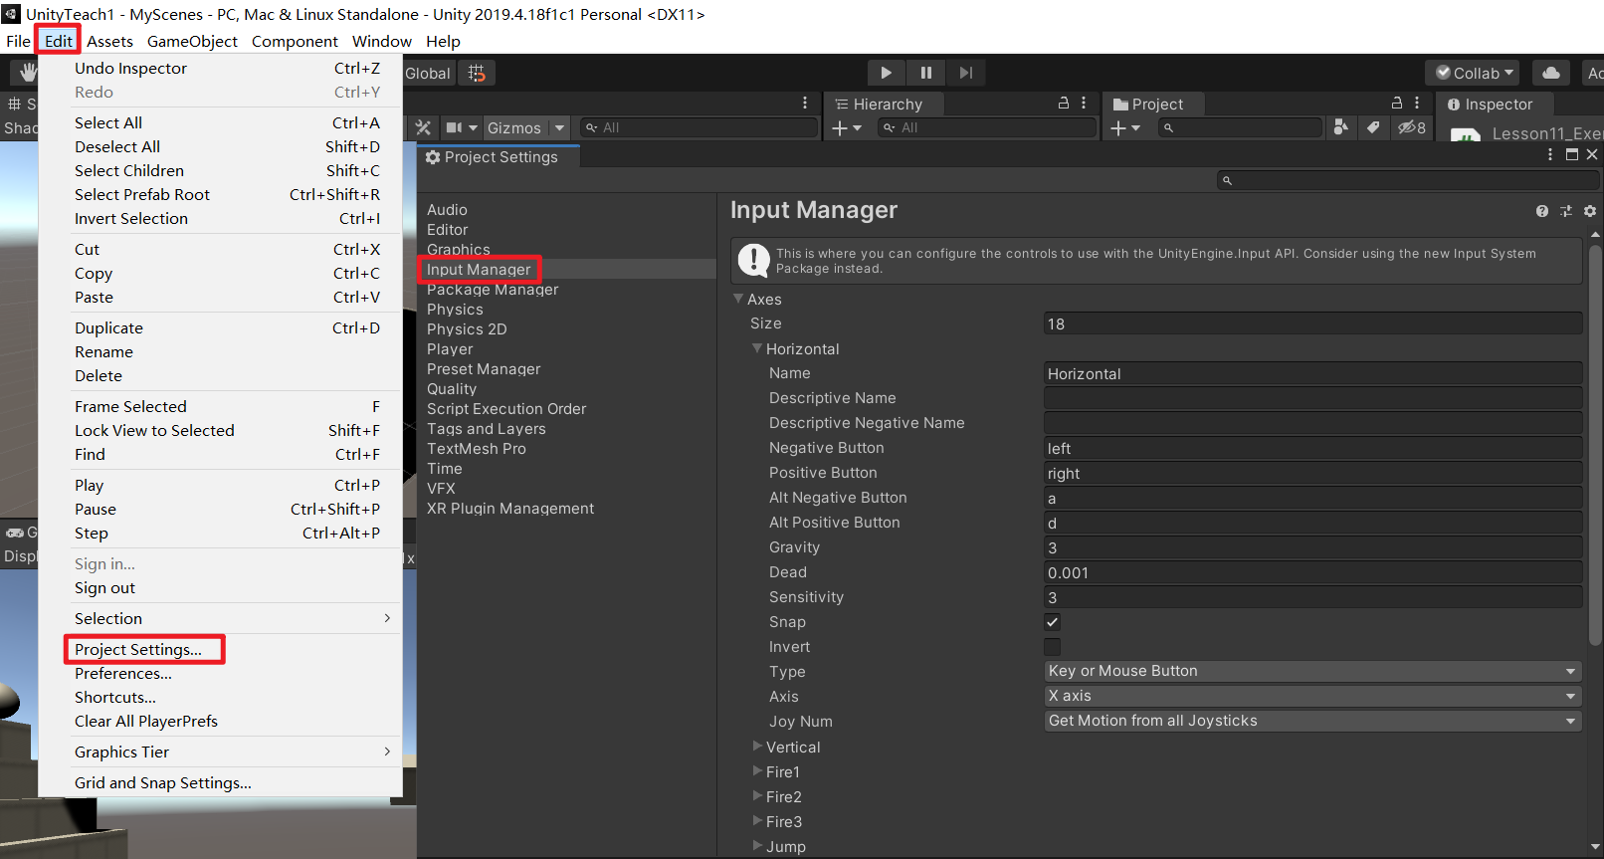The width and height of the screenshot is (1604, 859).
Task: Switch to the Inspector tab
Action: [x=1495, y=105]
